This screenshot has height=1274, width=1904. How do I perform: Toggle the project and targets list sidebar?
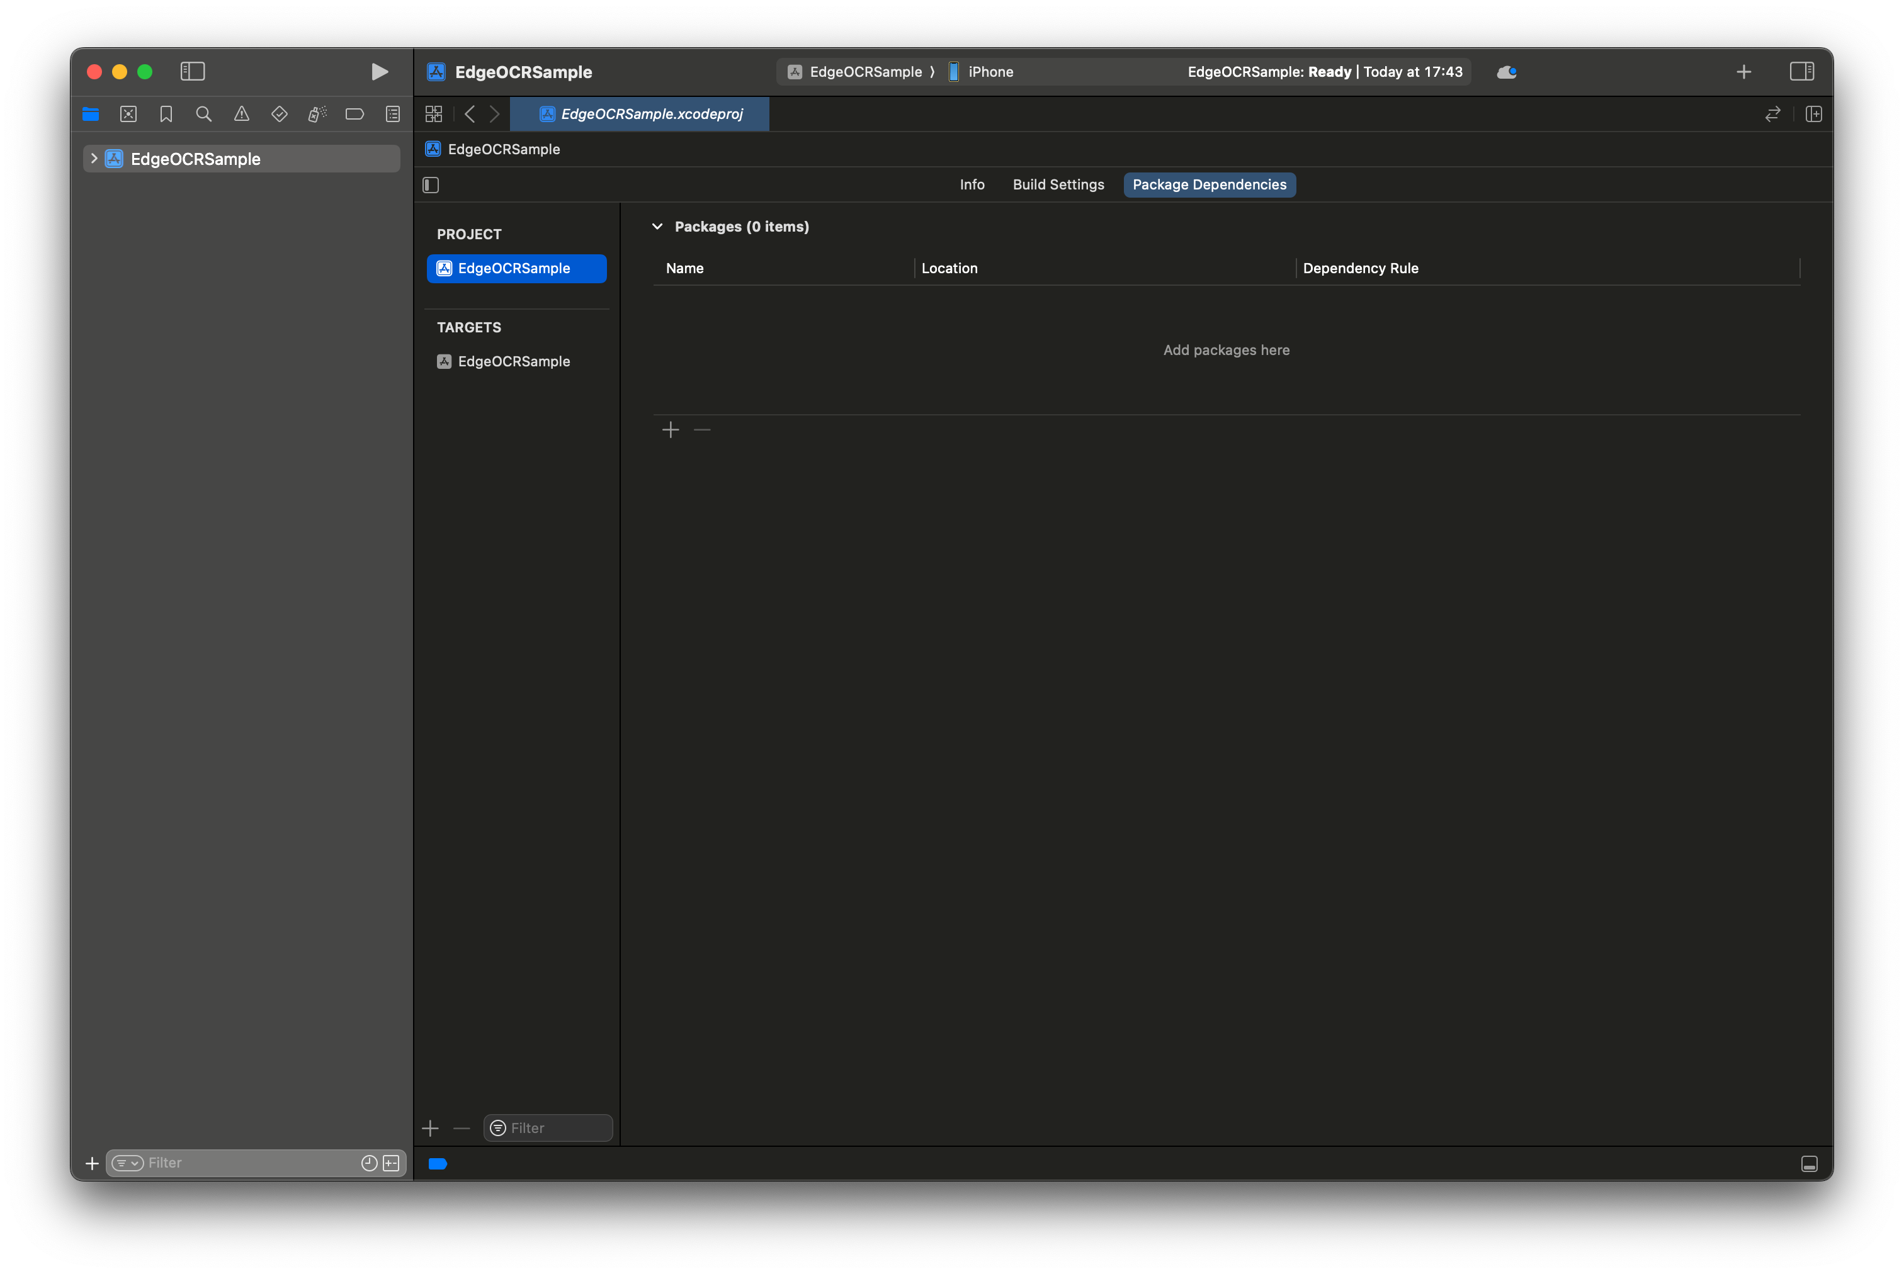(x=431, y=185)
